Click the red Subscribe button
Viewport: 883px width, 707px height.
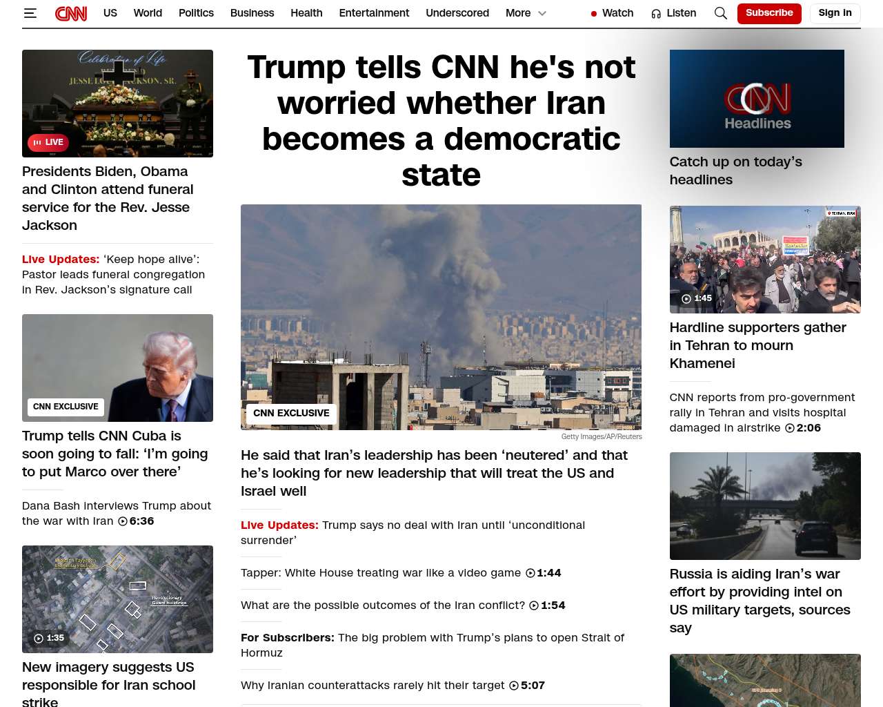click(x=769, y=13)
